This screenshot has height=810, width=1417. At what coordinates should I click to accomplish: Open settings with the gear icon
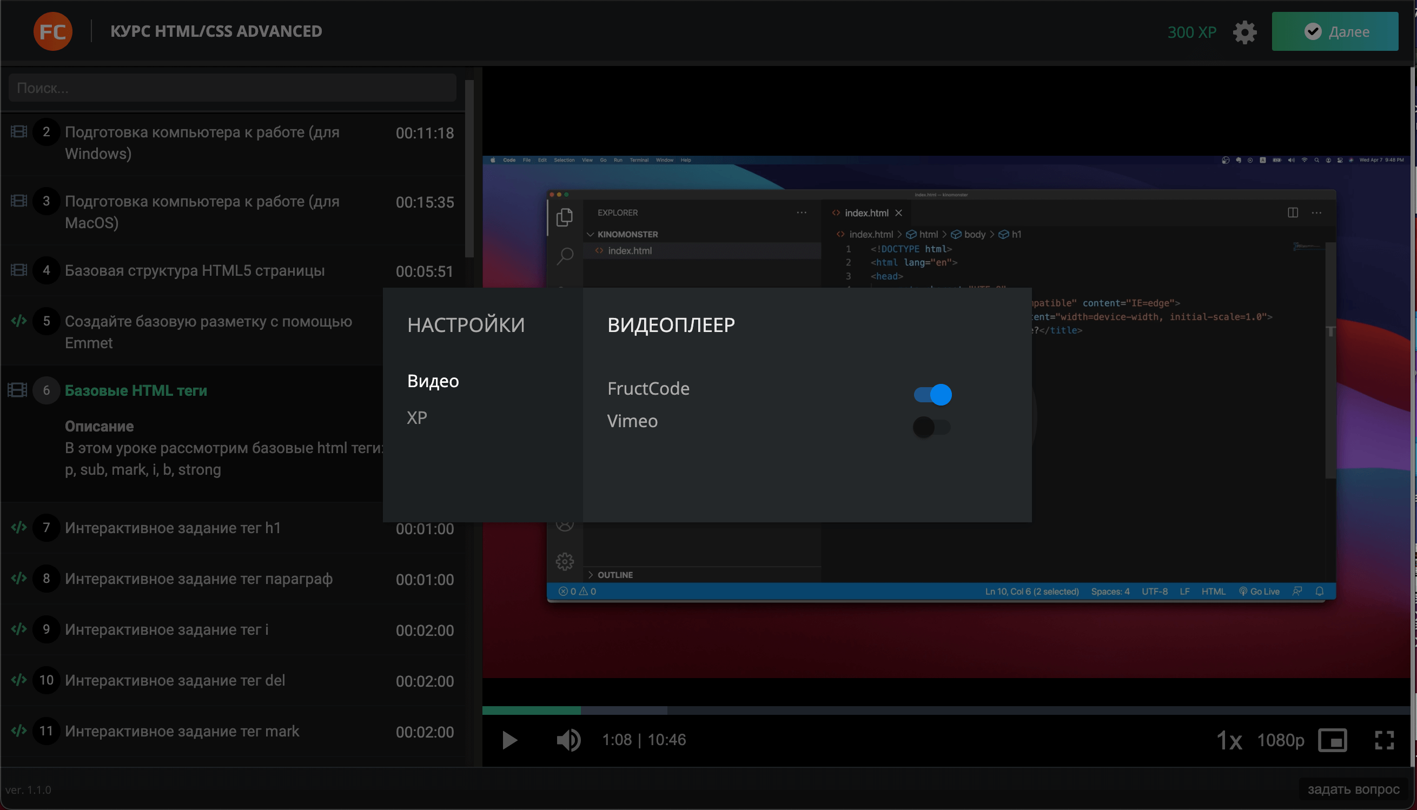(1244, 32)
